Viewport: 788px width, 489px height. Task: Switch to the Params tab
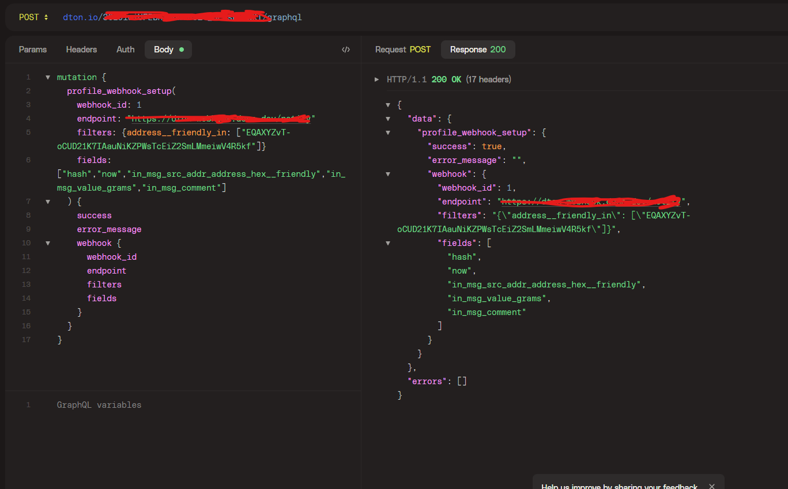pos(32,50)
